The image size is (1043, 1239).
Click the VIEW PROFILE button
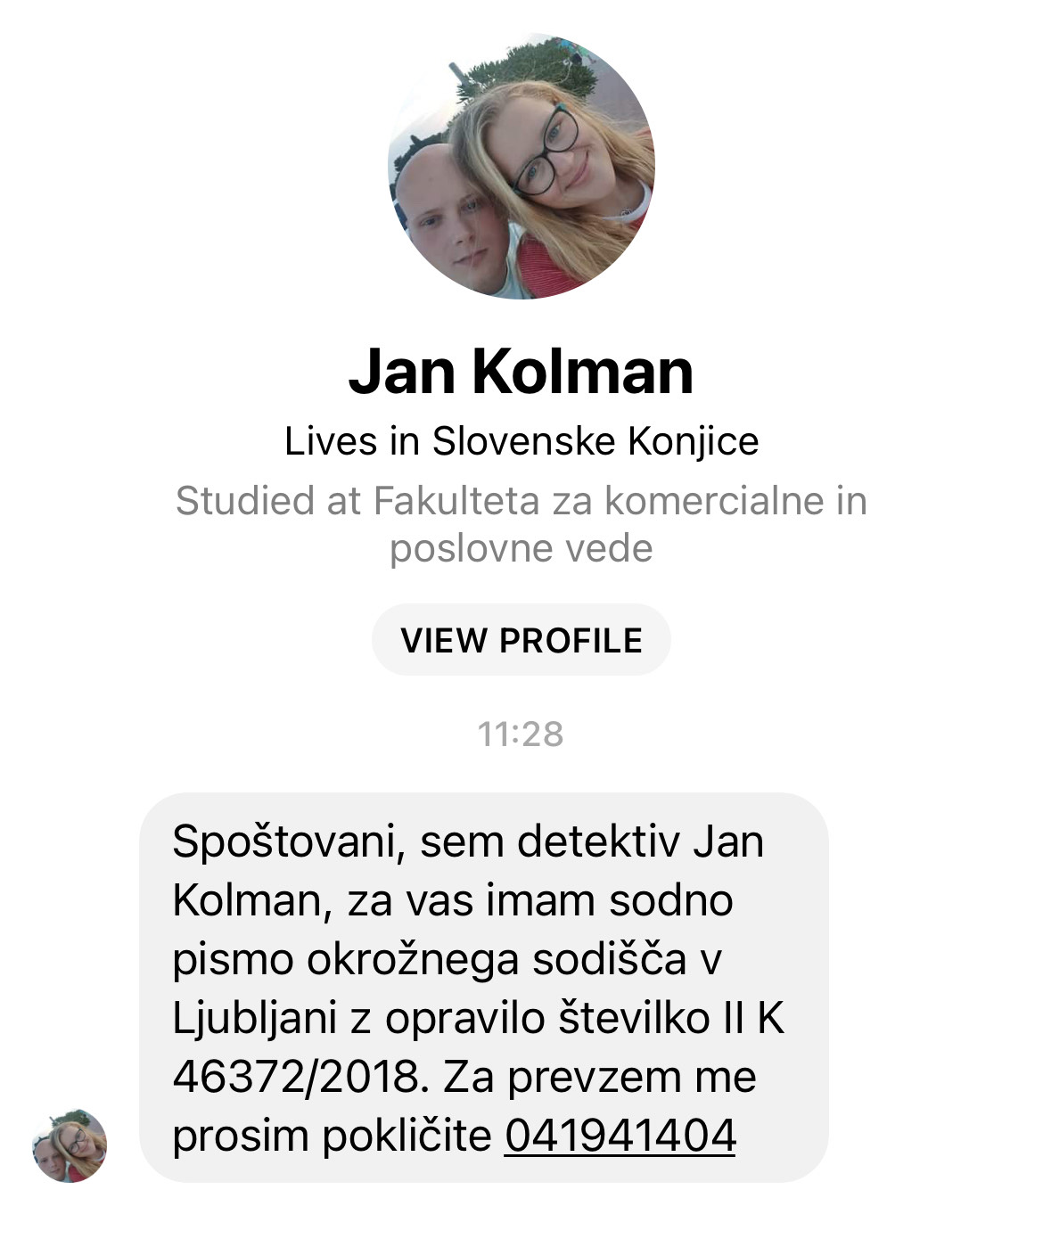tap(521, 640)
